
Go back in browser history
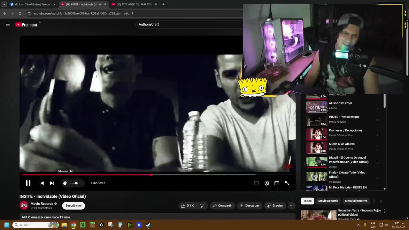click(4, 13)
